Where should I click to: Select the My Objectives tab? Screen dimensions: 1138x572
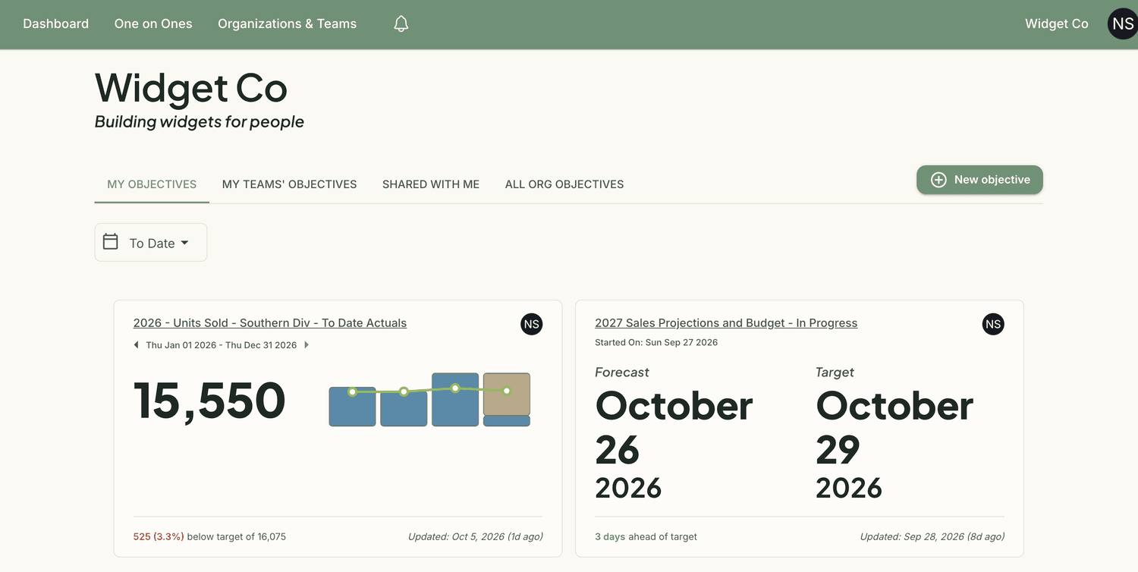tap(152, 184)
